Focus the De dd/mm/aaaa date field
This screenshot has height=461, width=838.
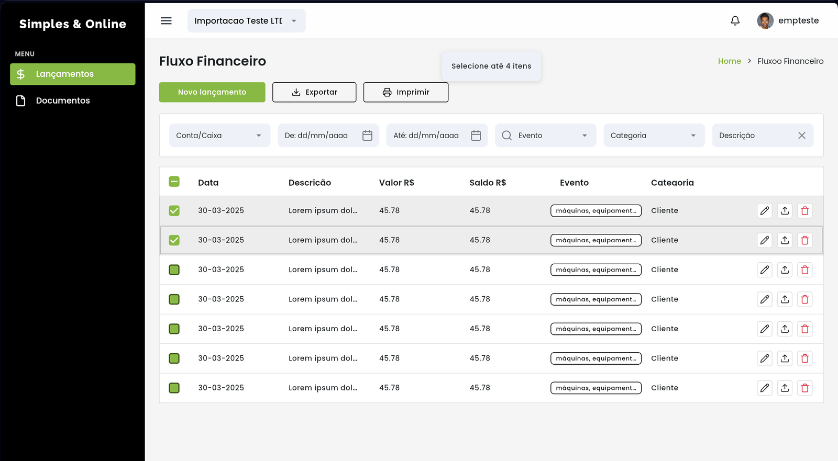tap(328, 136)
